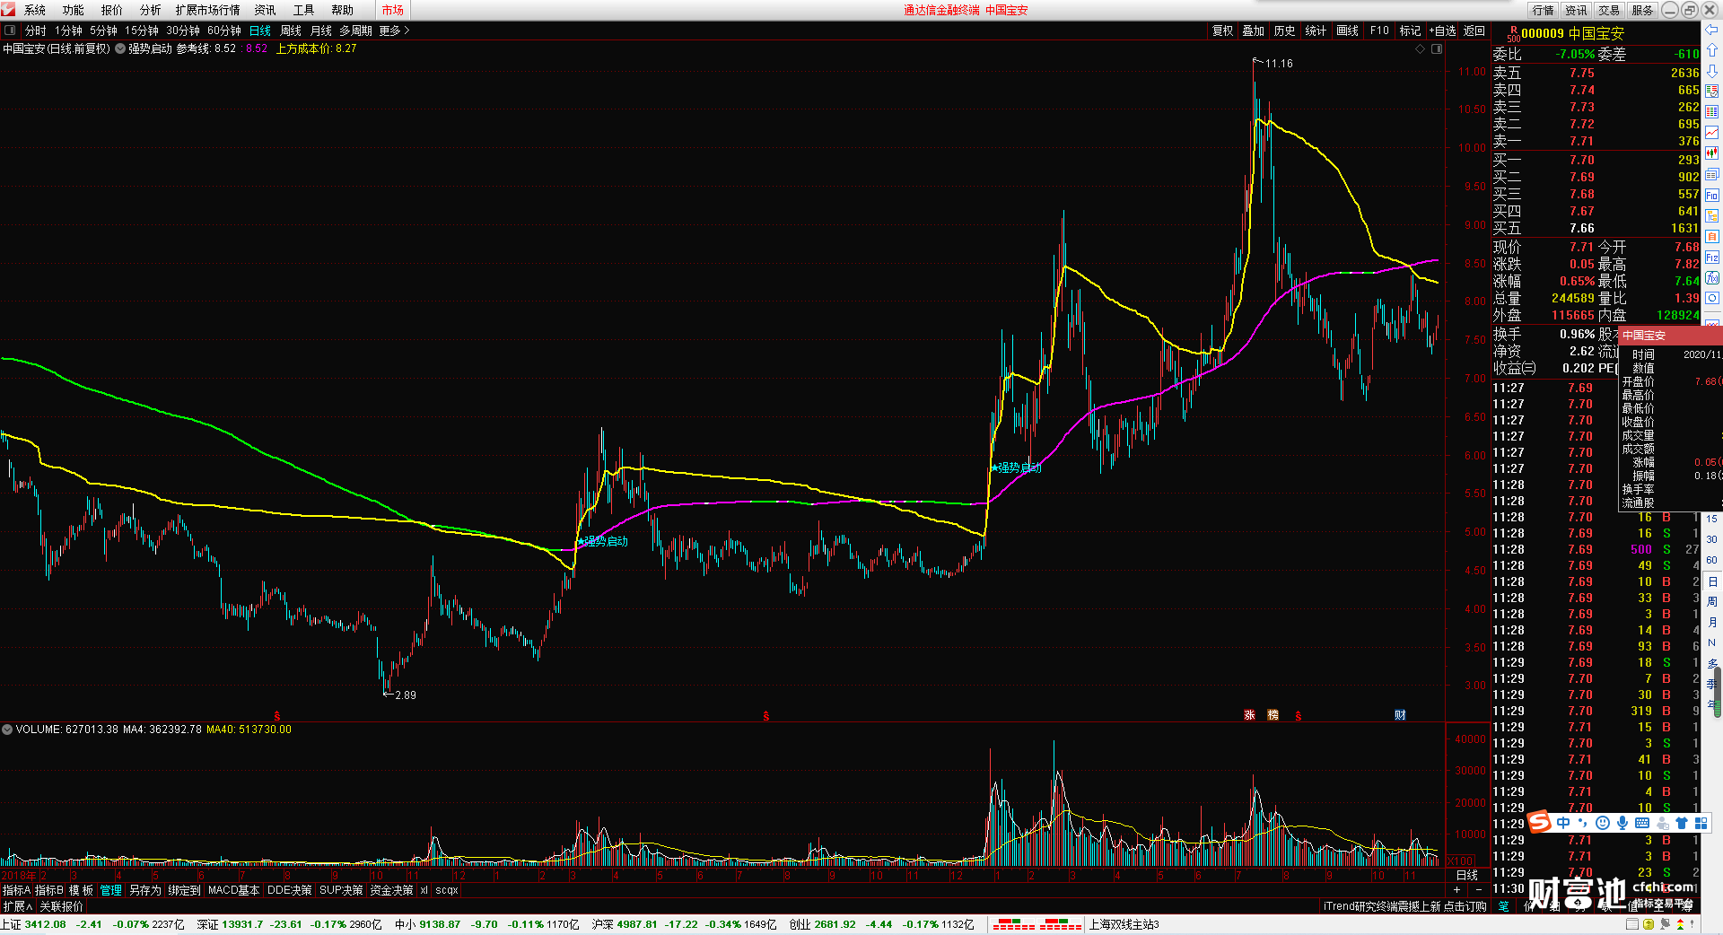Click the diamond icon at chart top right

click(1420, 49)
